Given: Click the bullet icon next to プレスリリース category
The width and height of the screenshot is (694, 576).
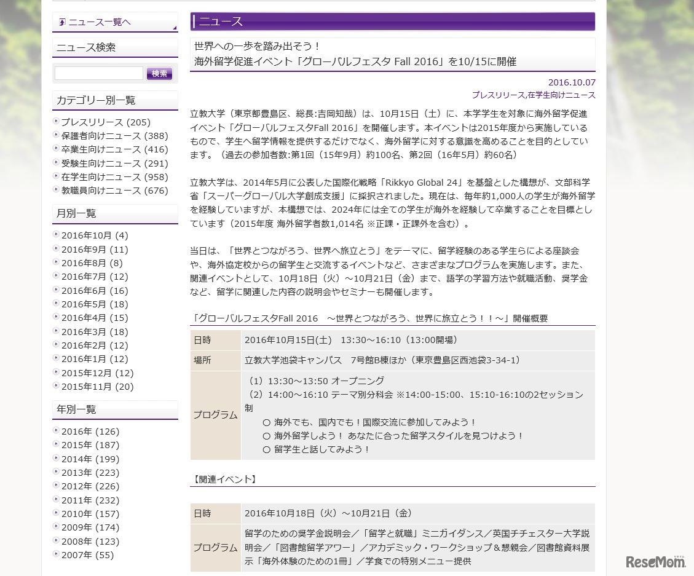Looking at the screenshot, I should [x=56, y=122].
